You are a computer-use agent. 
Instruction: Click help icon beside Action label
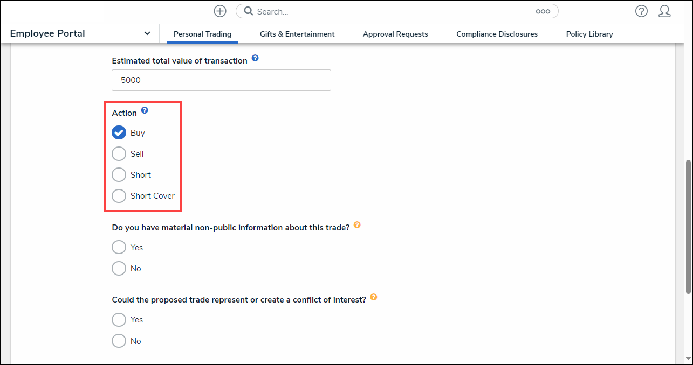[x=145, y=111]
